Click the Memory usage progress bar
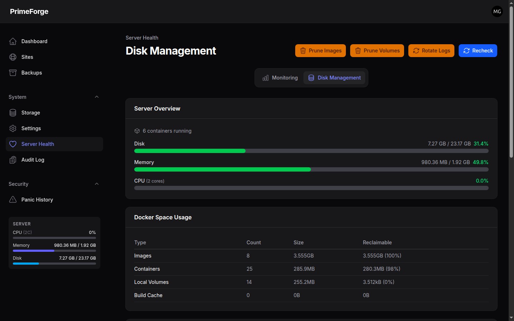 click(311, 169)
